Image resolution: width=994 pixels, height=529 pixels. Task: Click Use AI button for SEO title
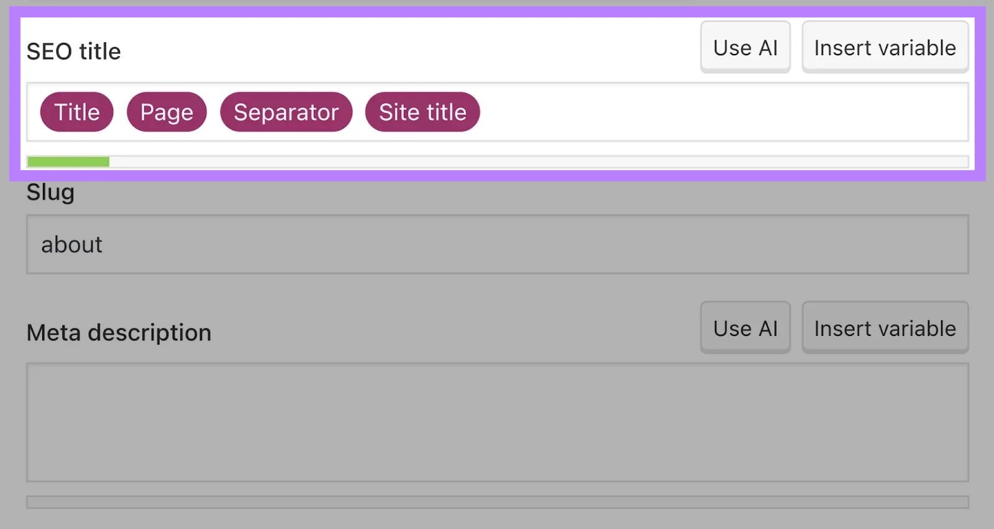coord(745,48)
